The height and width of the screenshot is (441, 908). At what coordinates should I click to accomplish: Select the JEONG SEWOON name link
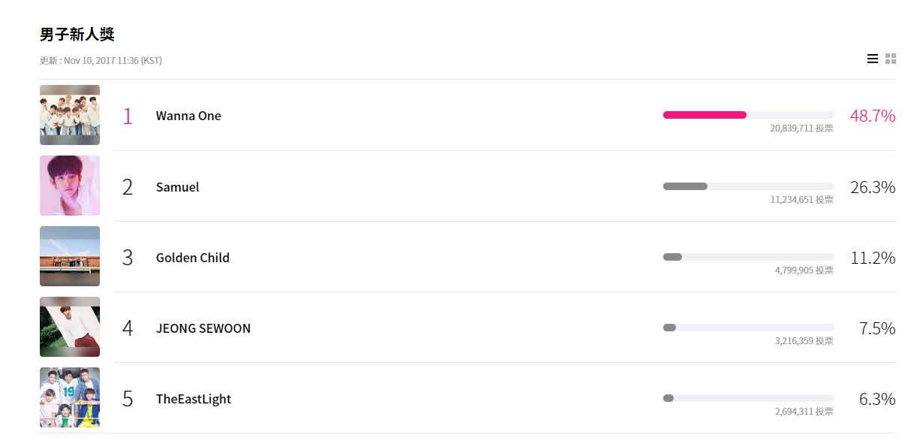pyautogui.click(x=204, y=328)
